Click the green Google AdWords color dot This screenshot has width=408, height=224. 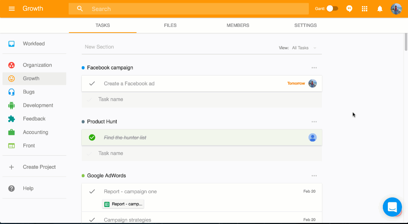pyautogui.click(x=83, y=176)
